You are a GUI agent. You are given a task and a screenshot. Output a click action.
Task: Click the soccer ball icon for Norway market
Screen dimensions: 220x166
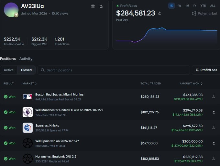pos(27,159)
